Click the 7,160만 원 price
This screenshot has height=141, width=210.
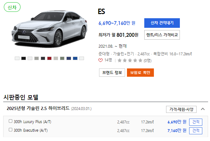(177, 130)
